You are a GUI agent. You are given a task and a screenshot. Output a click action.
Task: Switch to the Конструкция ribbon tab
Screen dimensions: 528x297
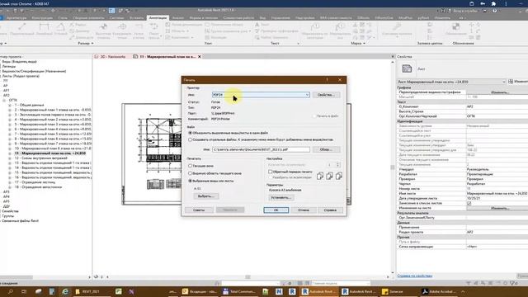pyautogui.click(x=42, y=18)
